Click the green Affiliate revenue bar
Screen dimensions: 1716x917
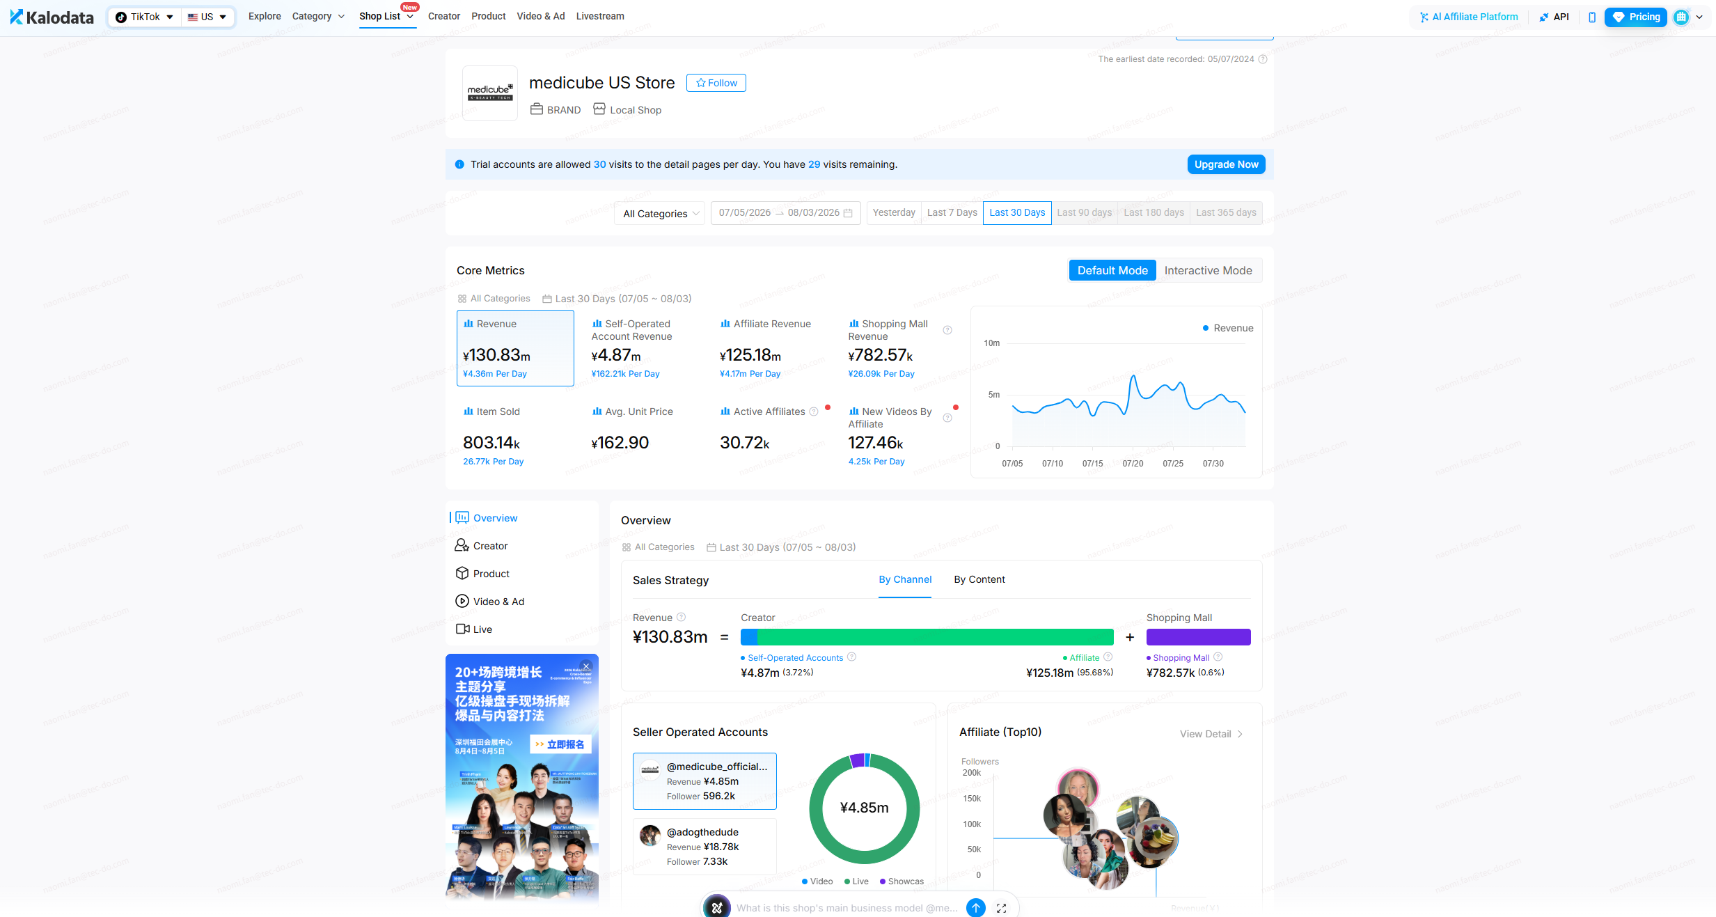coord(936,637)
